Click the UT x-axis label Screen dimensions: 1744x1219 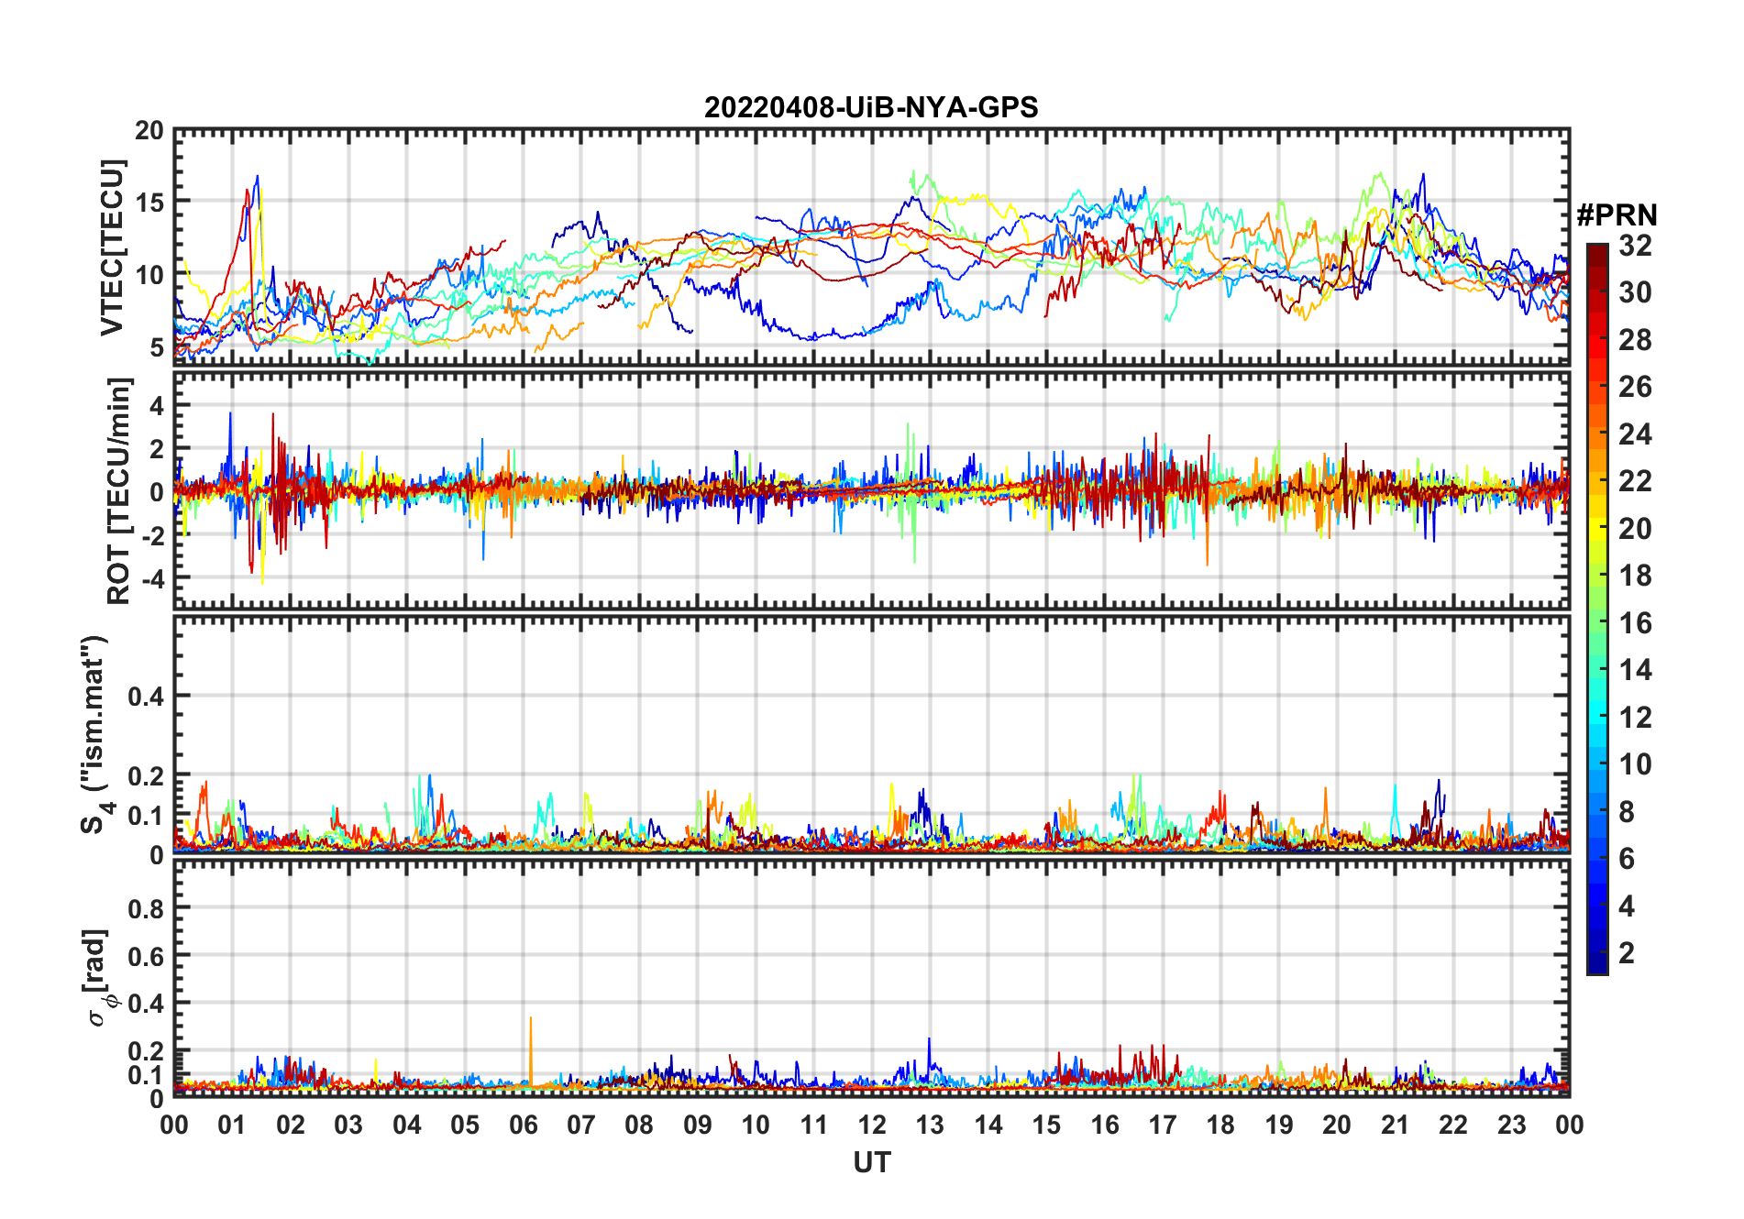coord(872,1162)
